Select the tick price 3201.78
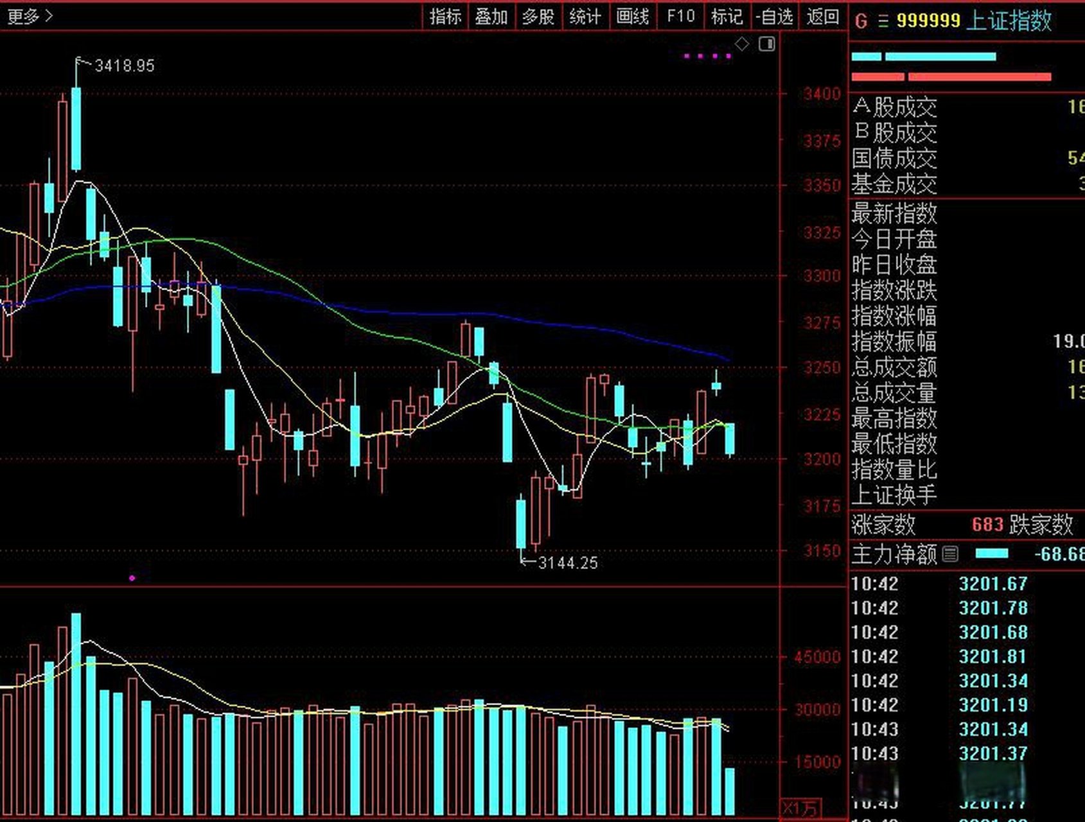The image size is (1085, 822). pyautogui.click(x=993, y=608)
